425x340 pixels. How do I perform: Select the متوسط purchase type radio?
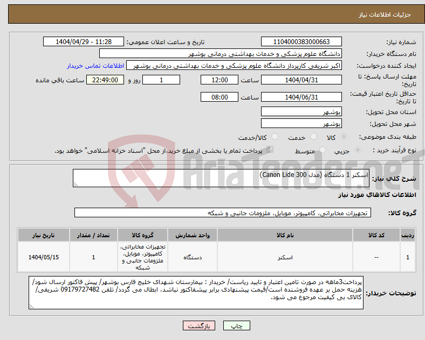point(323,150)
